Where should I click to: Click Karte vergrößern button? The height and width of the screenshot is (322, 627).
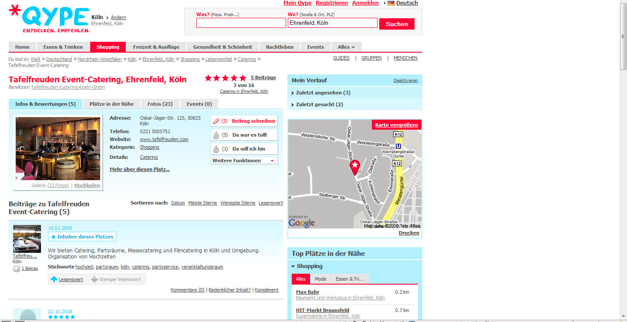point(397,125)
